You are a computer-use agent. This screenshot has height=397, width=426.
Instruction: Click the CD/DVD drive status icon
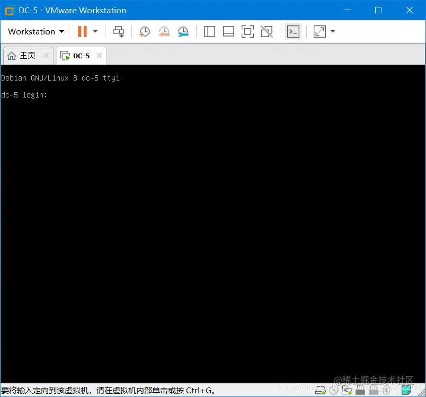(334, 390)
